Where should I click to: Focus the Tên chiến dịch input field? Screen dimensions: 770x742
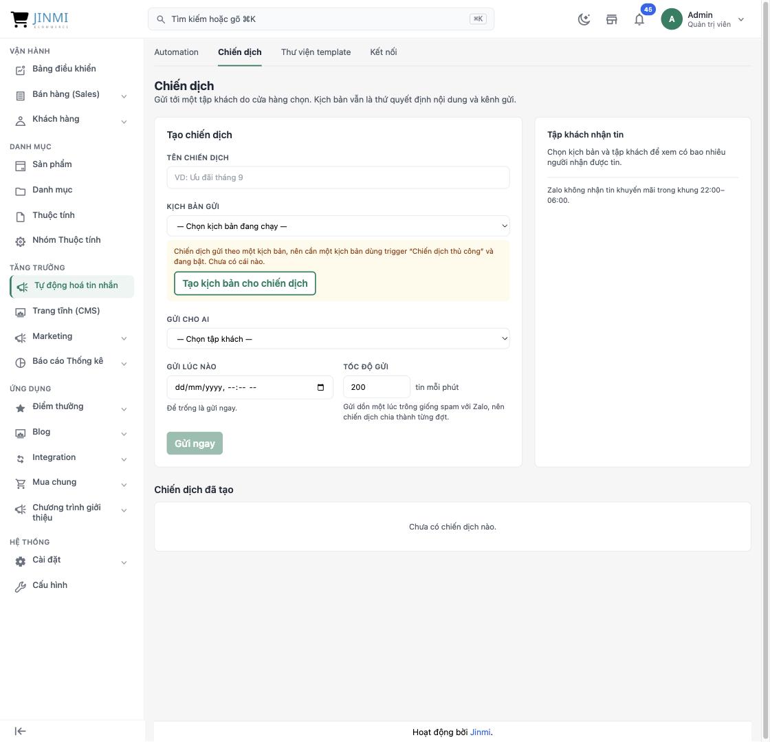338,177
